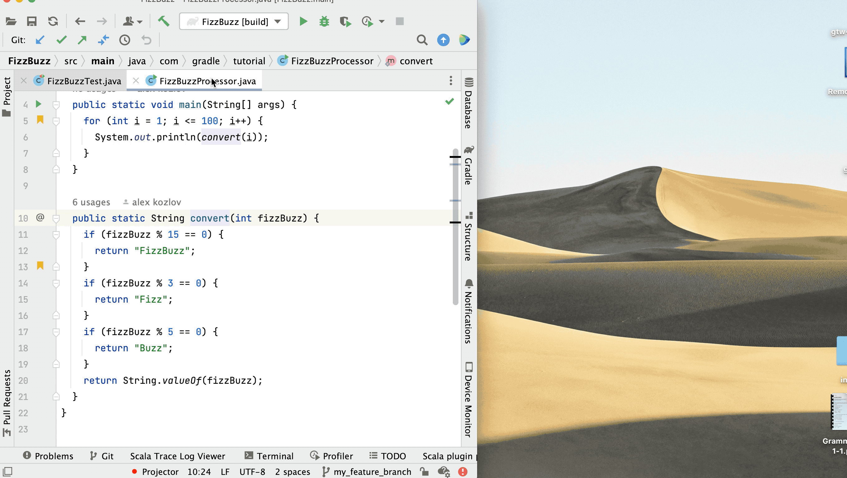Screen dimensions: 847x478
Task: Open the Device Monitor tool window
Action: (x=469, y=400)
